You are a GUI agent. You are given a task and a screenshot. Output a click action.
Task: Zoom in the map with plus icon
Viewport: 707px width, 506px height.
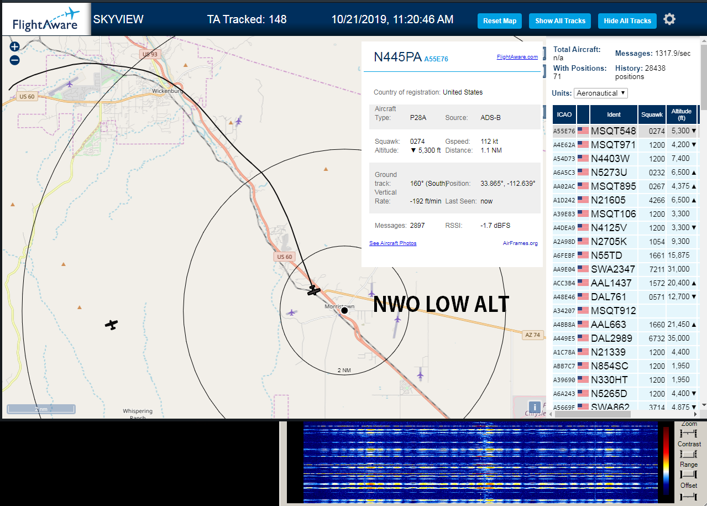[x=14, y=47]
